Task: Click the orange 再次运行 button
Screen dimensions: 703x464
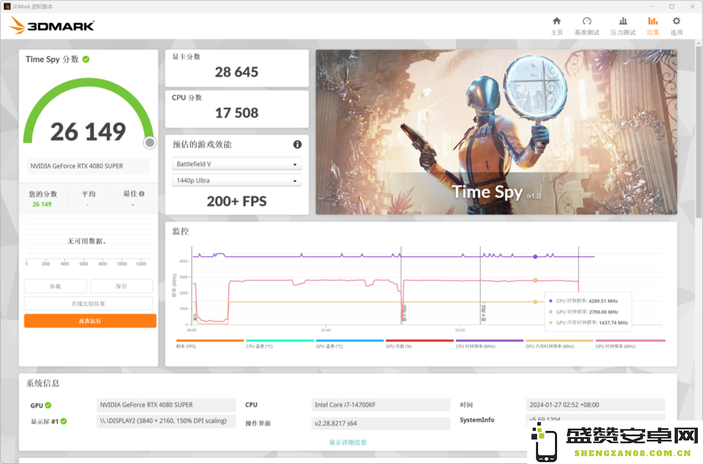Action: [x=90, y=321]
